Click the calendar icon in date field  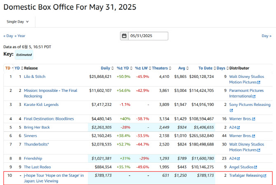[x=124, y=36]
